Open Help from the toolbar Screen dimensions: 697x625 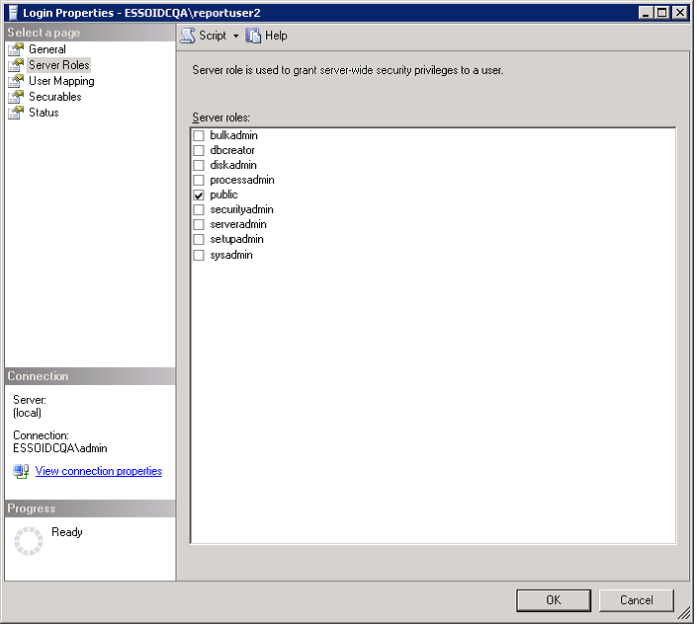[x=276, y=36]
